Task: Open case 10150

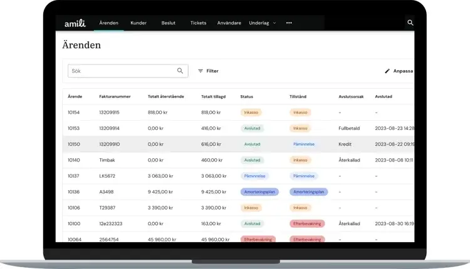Action: (x=74, y=145)
